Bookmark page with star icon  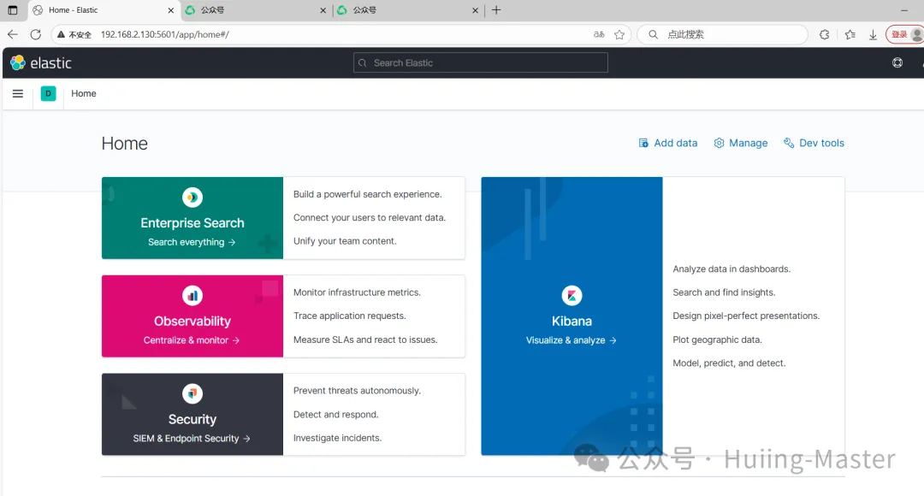(x=619, y=35)
